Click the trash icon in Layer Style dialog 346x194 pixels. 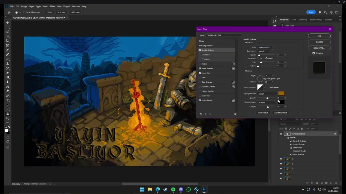(x=235, y=114)
